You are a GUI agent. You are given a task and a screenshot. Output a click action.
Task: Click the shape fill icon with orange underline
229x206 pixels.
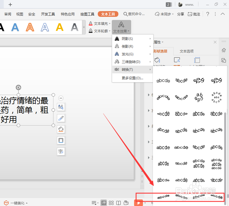coord(61,129)
